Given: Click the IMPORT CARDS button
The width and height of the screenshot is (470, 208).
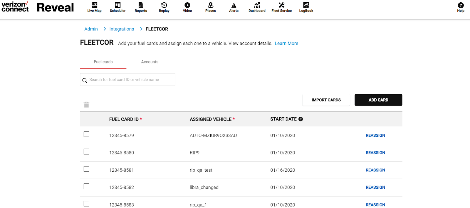Looking at the screenshot, I should pos(326,100).
